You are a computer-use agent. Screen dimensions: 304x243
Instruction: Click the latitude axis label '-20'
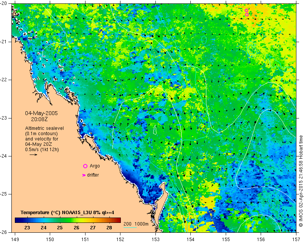(x=4, y=3)
